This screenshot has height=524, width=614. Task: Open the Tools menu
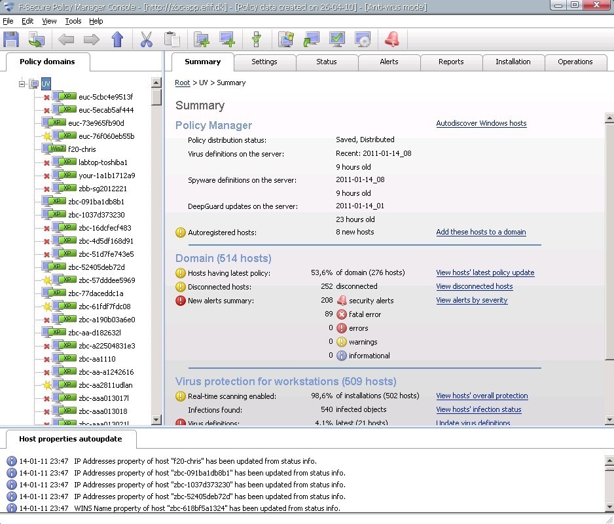[x=73, y=20]
